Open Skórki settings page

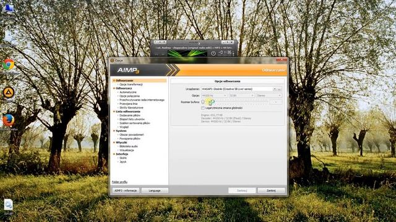(x=123, y=158)
